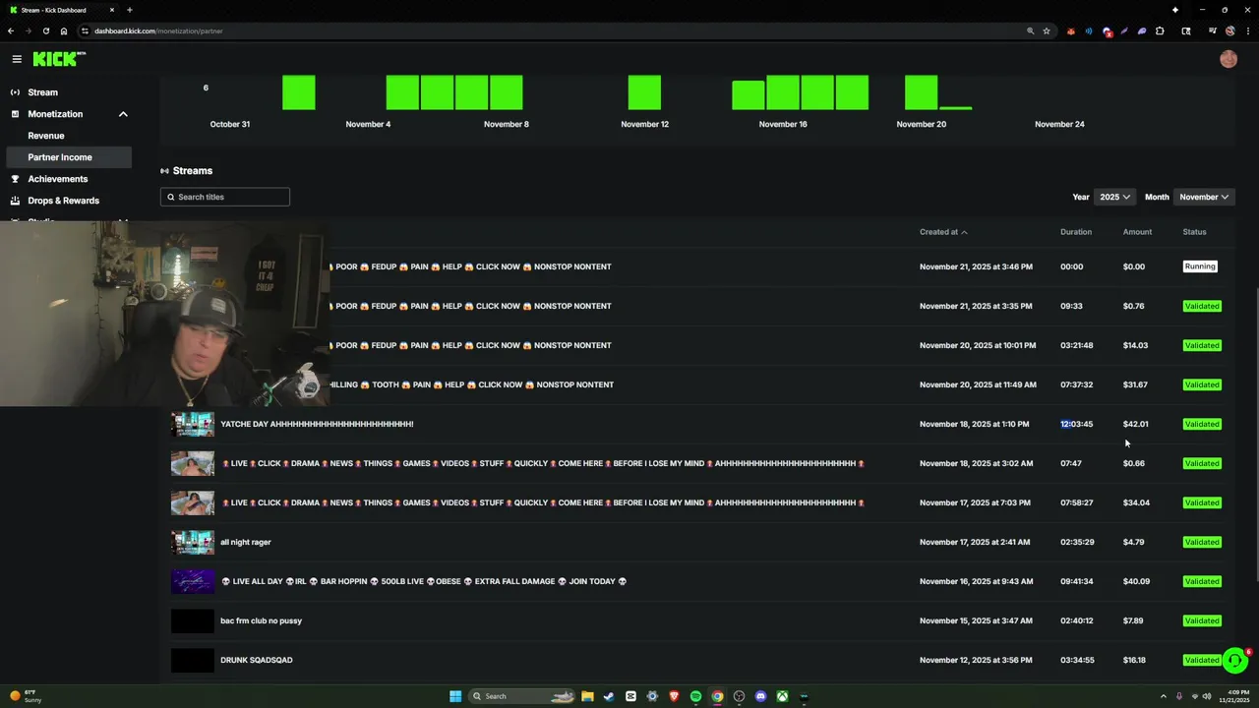Screen dimensions: 1259x708
Task: Open Discord from the taskbar
Action: click(x=760, y=696)
